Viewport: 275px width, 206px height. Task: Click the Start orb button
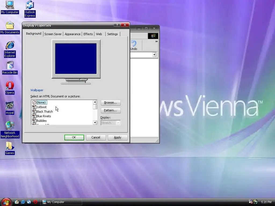pos(6,202)
